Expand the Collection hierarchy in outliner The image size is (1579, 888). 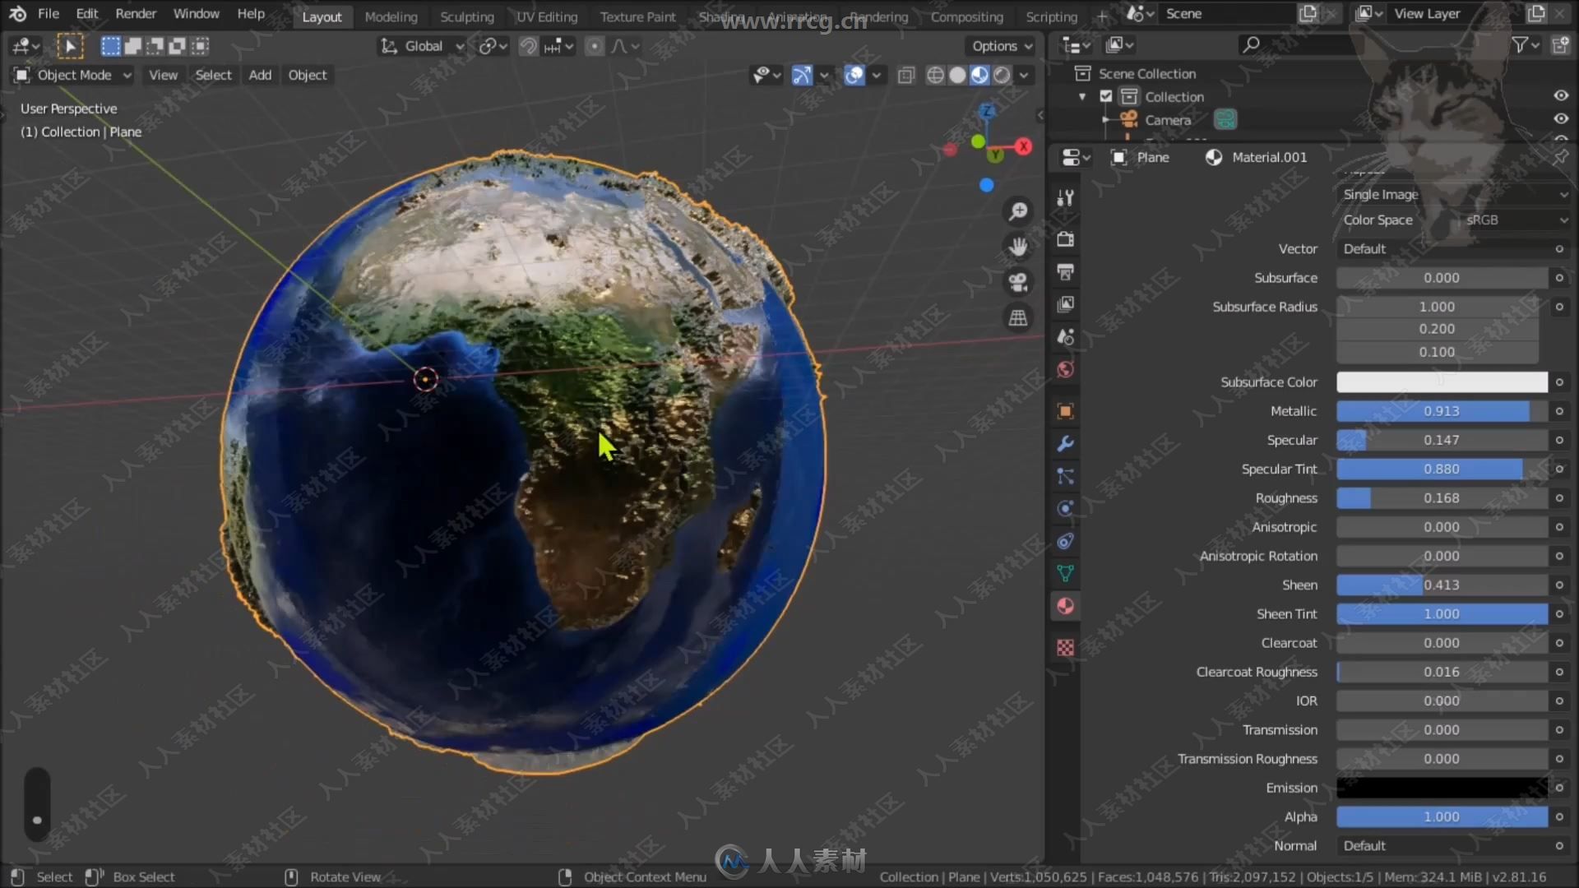(x=1085, y=96)
